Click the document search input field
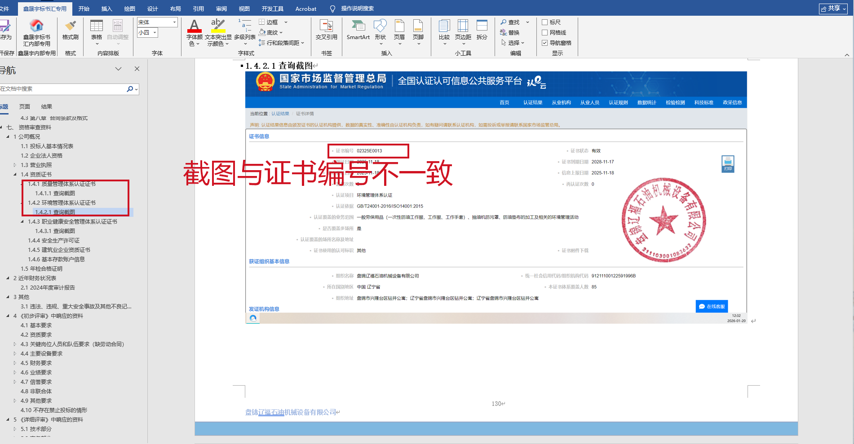The image size is (854, 444). click(63, 89)
